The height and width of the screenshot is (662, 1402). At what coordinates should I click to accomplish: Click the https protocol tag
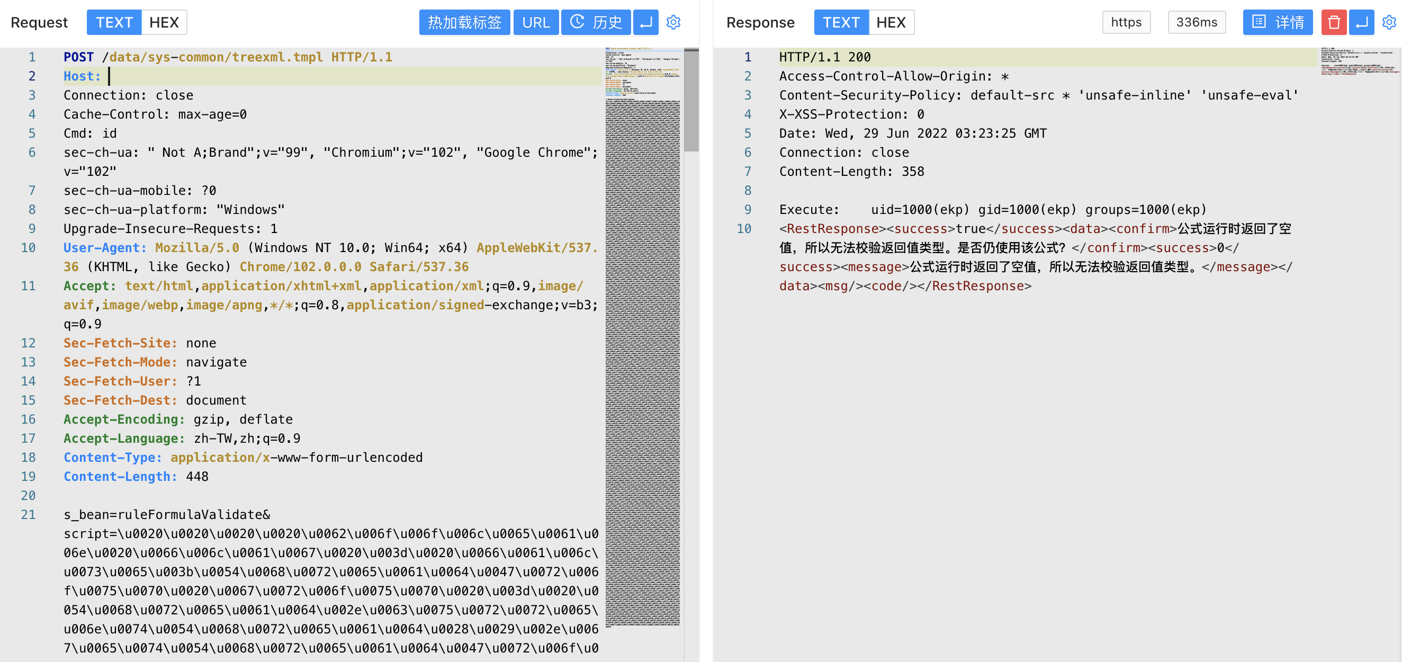[x=1126, y=22]
